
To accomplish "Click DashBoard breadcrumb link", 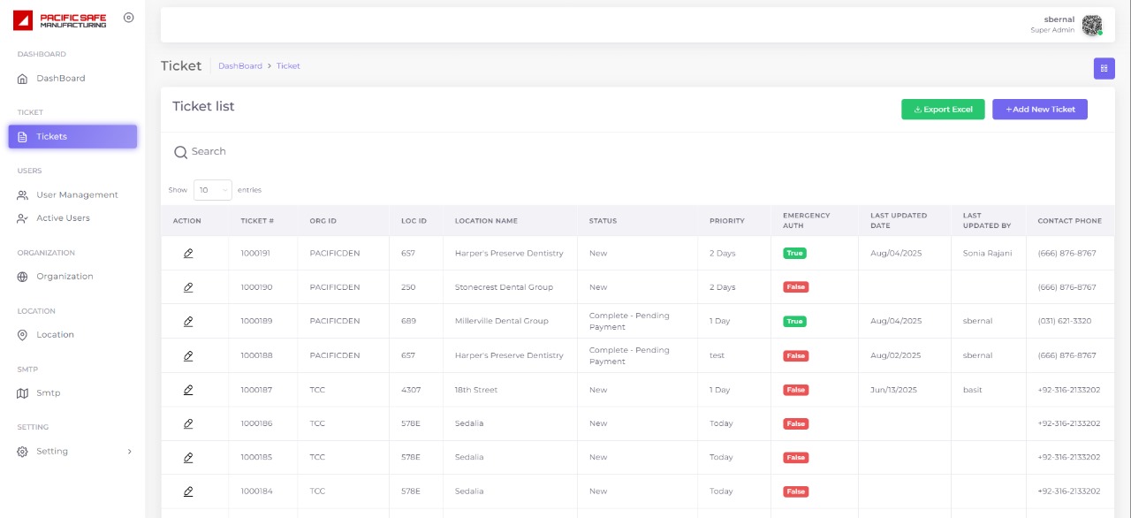I will pyautogui.click(x=239, y=66).
